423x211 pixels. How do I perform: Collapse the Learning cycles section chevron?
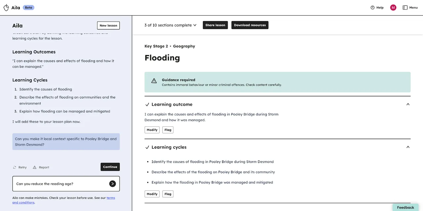[408, 147]
